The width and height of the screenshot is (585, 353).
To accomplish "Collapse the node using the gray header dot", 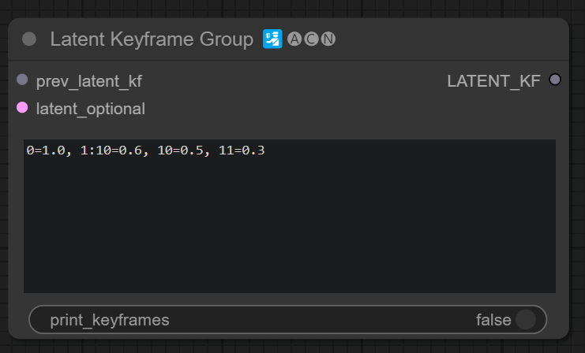I will [x=29, y=39].
